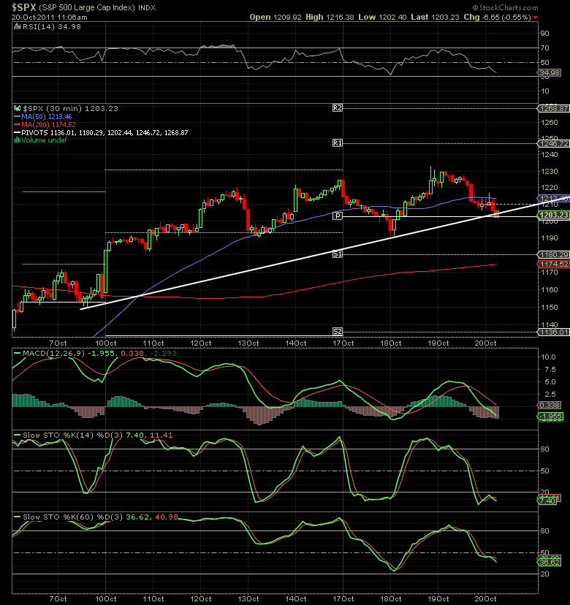Screen dimensions: 570x605
Task: Click the Volume undef legend text
Action: (x=41, y=140)
